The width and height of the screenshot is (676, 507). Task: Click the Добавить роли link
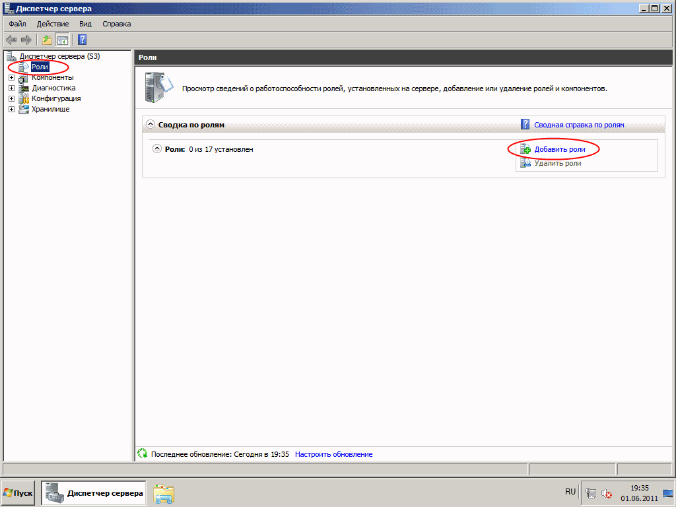pos(560,149)
